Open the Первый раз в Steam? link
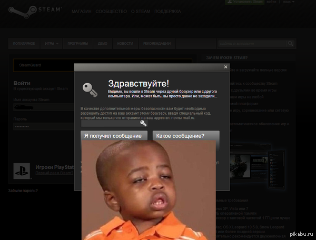The height and width of the screenshot is (240, 316). (54, 173)
